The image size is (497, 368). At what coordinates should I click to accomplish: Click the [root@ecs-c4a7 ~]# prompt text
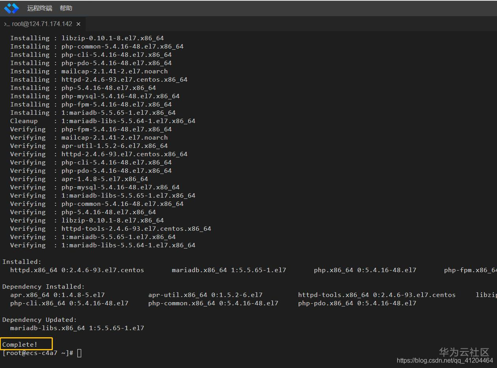click(x=38, y=353)
